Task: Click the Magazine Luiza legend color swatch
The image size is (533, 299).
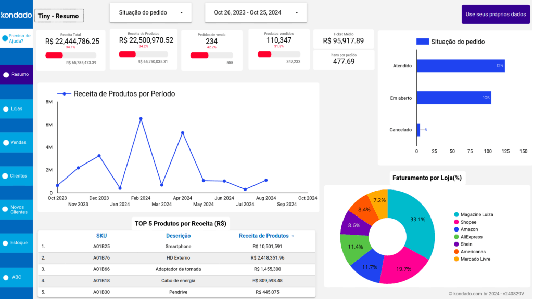Action: pyautogui.click(x=456, y=214)
